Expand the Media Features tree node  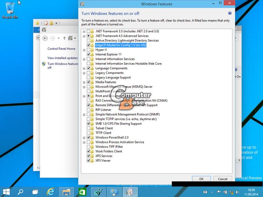click(x=84, y=82)
